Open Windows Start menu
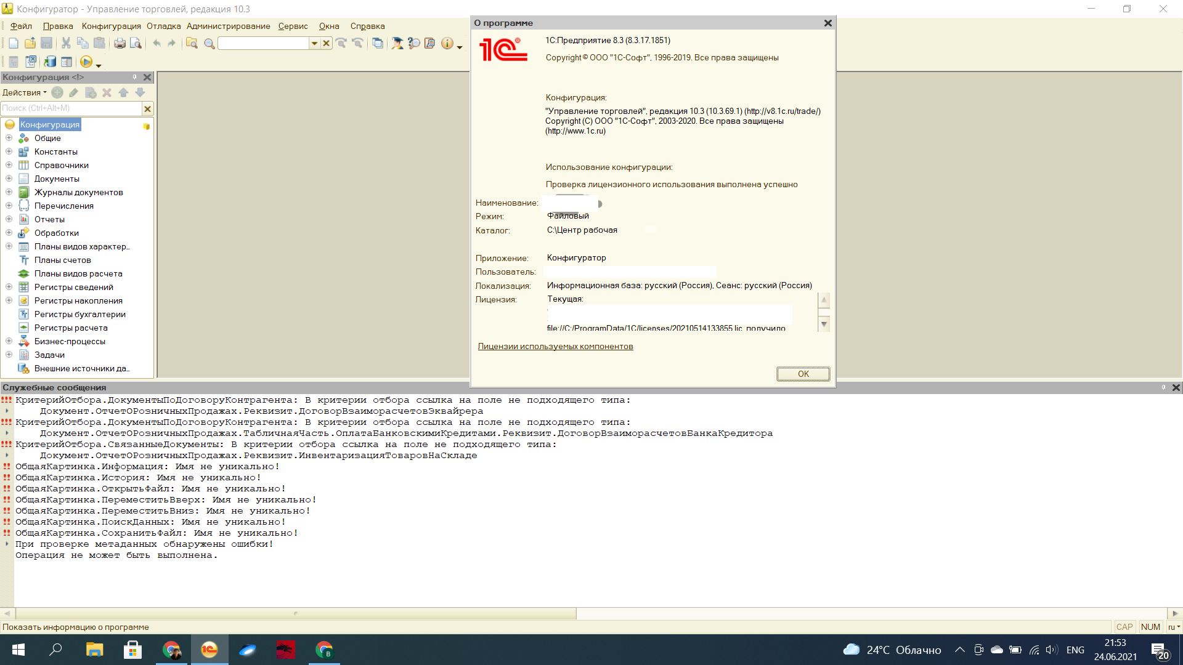The width and height of the screenshot is (1183, 665). coord(18,650)
